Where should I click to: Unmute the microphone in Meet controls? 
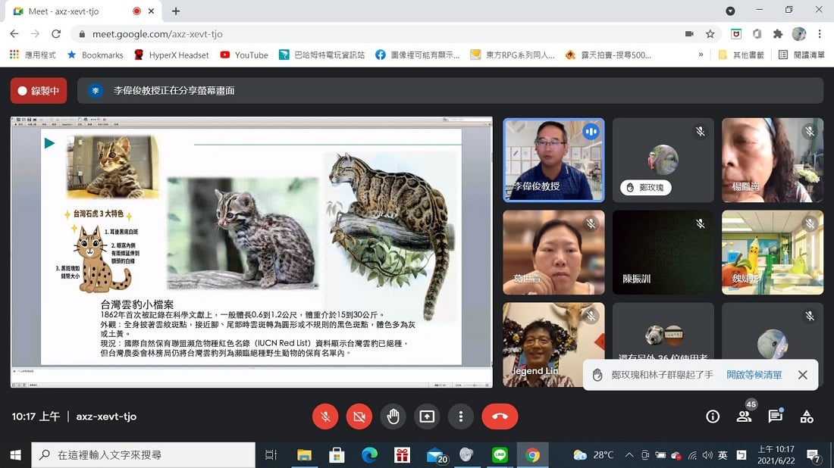pyautogui.click(x=325, y=417)
